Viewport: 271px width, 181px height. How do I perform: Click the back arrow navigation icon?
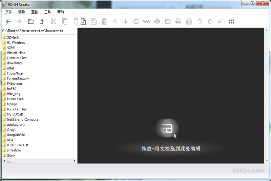coord(8,21)
